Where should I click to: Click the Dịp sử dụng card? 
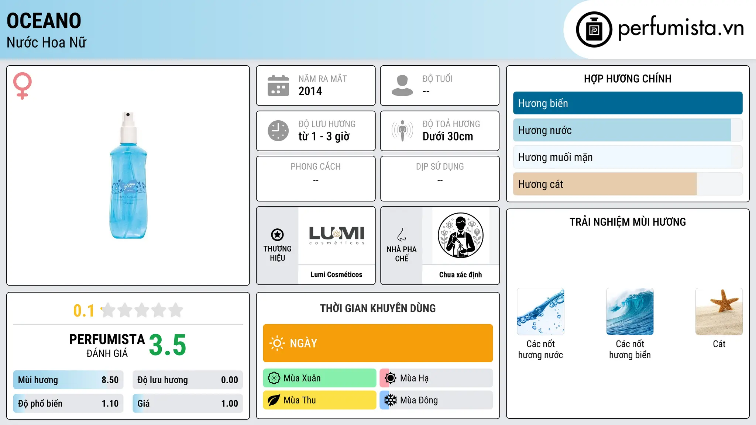[x=440, y=179]
